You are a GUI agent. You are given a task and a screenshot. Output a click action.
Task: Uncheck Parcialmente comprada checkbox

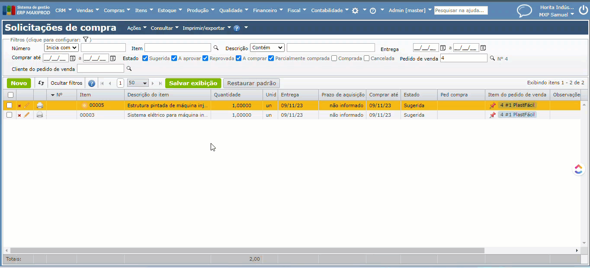pyautogui.click(x=271, y=58)
